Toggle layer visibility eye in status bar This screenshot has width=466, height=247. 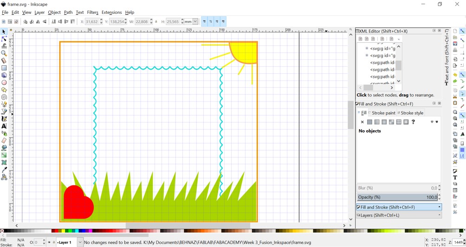point(49,242)
